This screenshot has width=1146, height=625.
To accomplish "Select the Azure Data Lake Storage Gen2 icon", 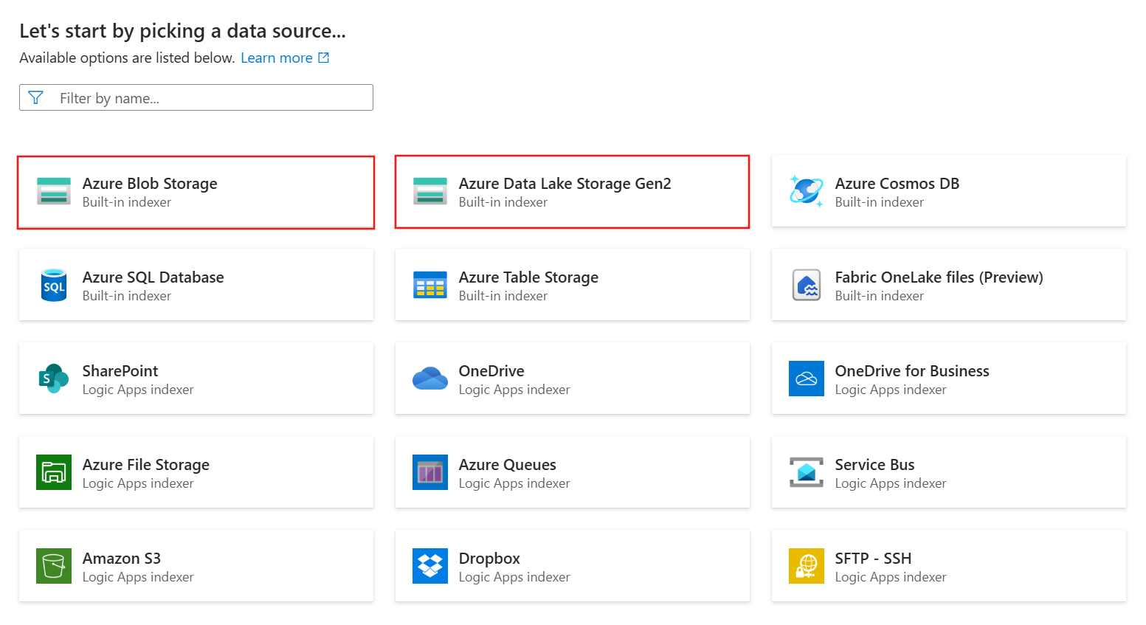I will [x=430, y=191].
